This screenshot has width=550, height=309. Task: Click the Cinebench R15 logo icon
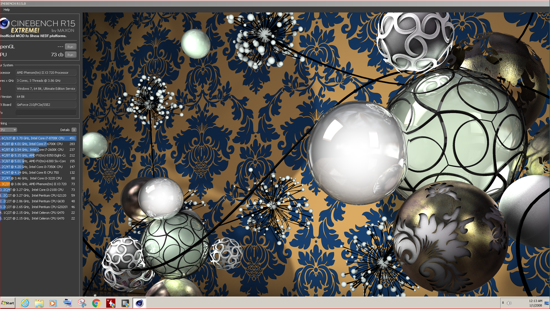point(5,23)
